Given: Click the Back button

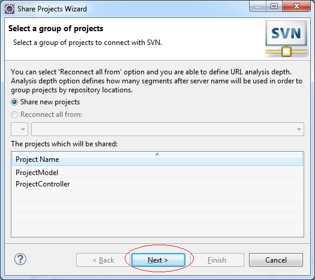Looking at the screenshot, I should point(103,260).
